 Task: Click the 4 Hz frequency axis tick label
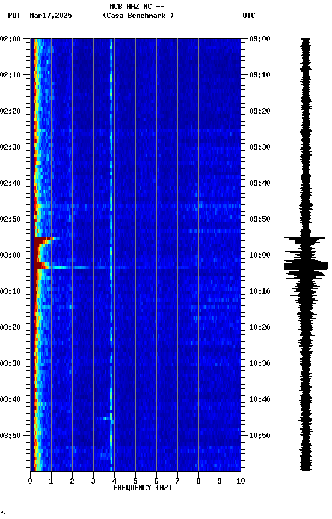coord(114,481)
